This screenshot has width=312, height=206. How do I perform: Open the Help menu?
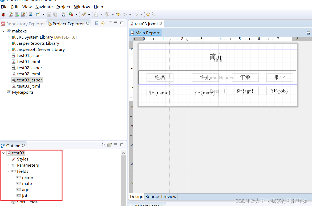(x=98, y=7)
